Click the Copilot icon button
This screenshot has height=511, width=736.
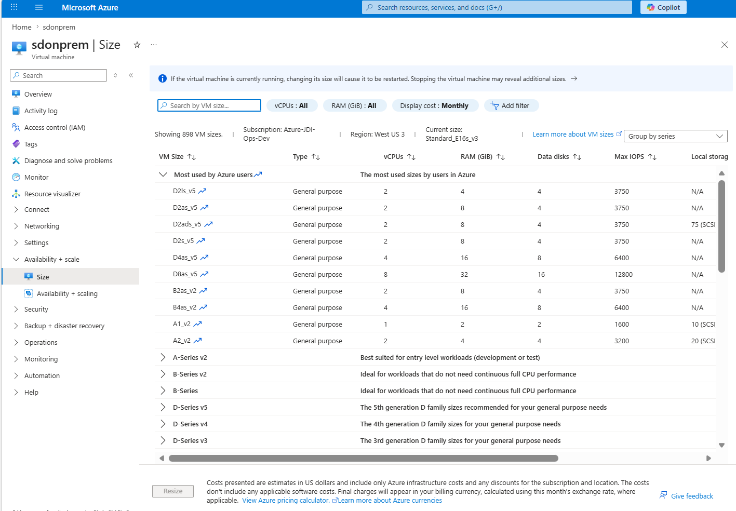click(663, 7)
